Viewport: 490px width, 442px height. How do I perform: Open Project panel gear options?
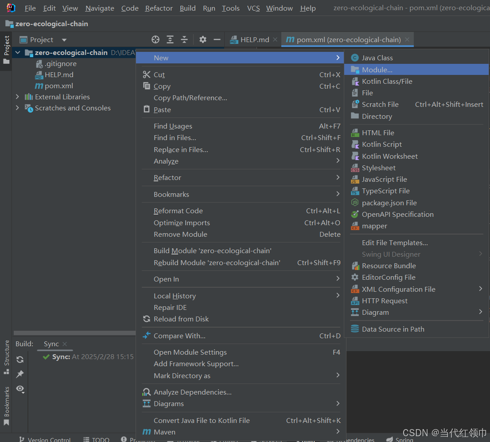[203, 40]
